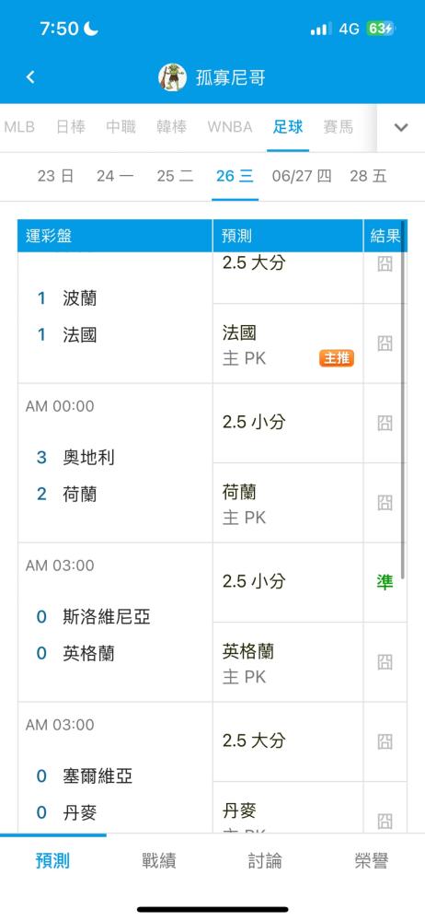Choose date 25 二
The height and width of the screenshot is (921, 425).
click(x=175, y=176)
